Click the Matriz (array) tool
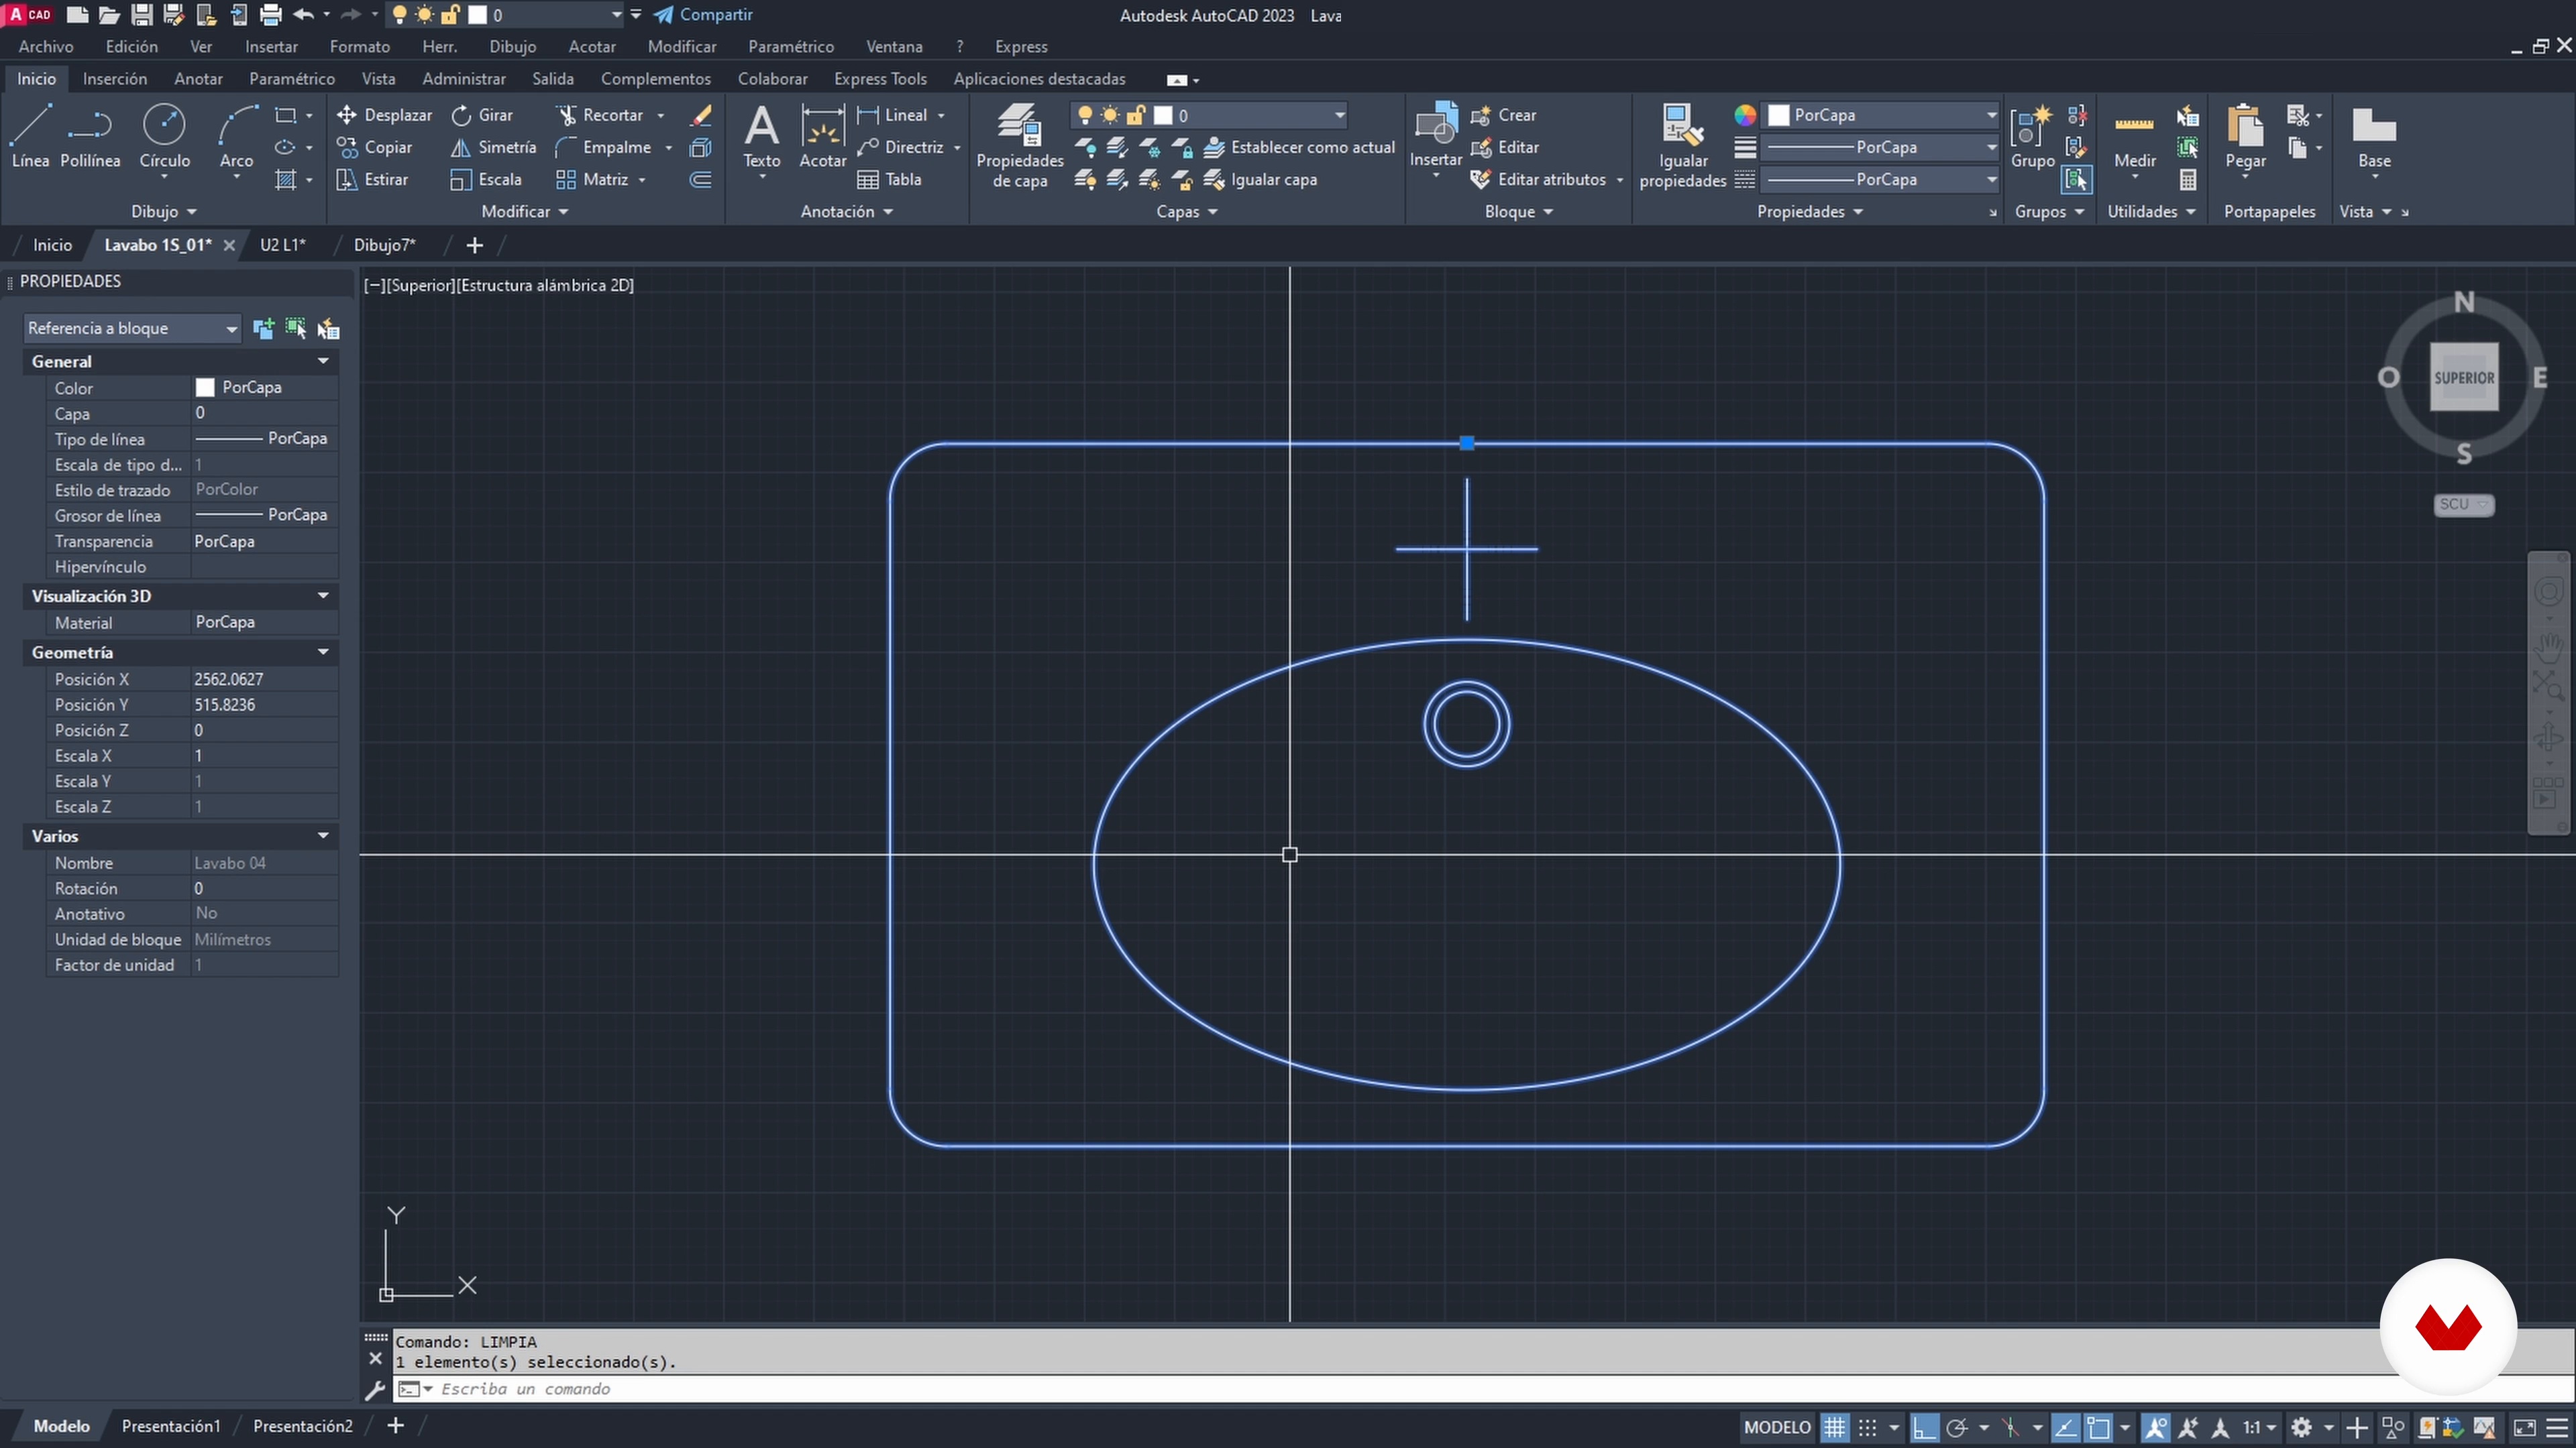 click(592, 179)
